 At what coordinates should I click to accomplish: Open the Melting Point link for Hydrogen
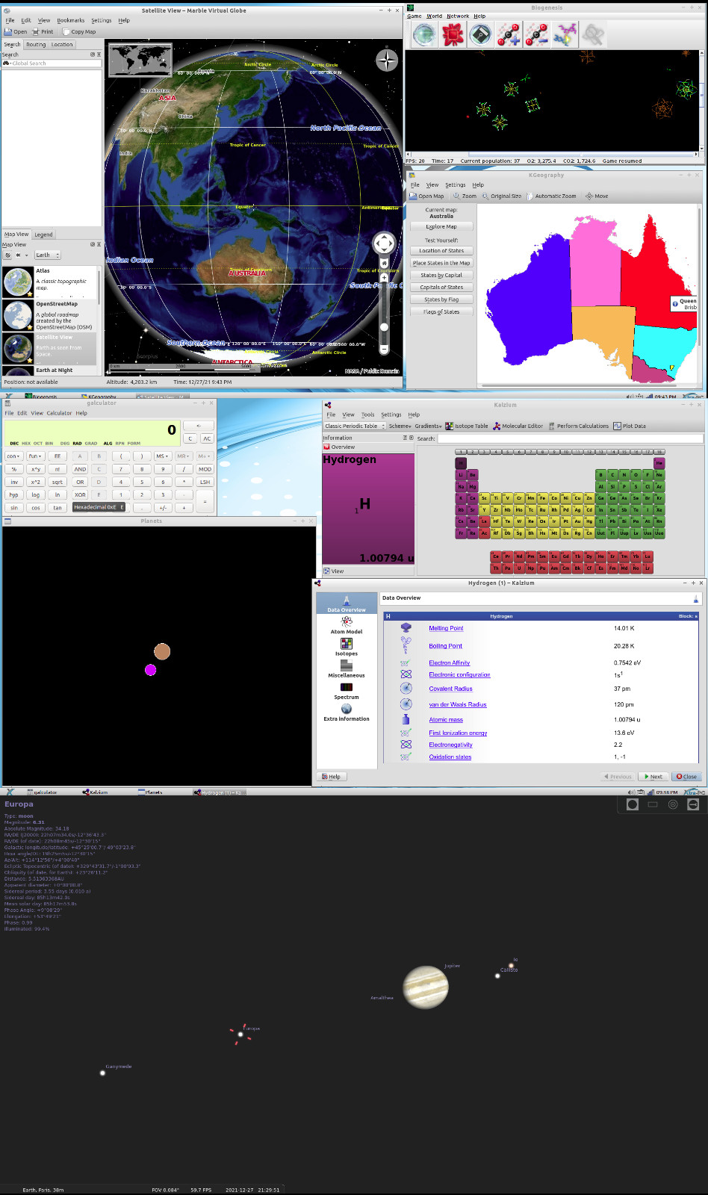tap(446, 629)
